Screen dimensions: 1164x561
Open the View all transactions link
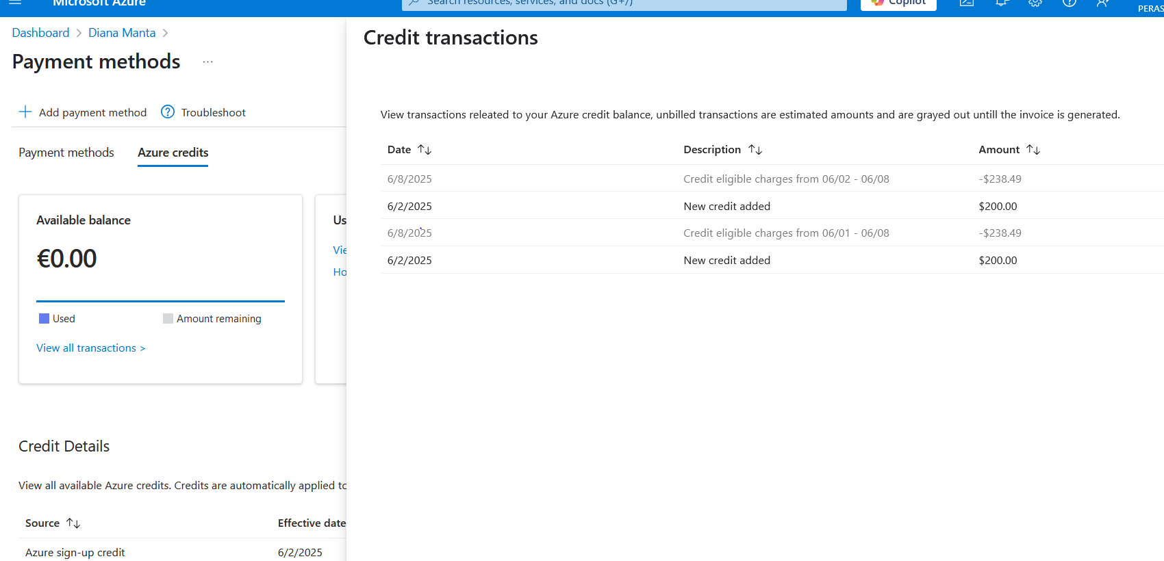coord(91,348)
